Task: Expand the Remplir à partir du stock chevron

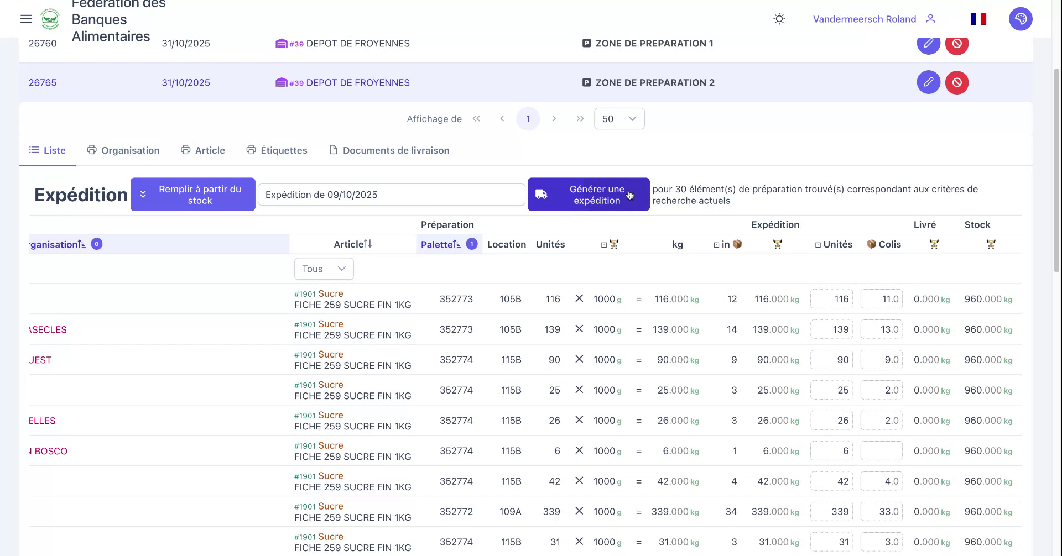Action: 143,194
